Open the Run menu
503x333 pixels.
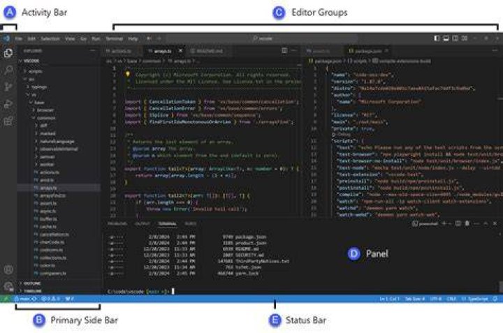96,39
